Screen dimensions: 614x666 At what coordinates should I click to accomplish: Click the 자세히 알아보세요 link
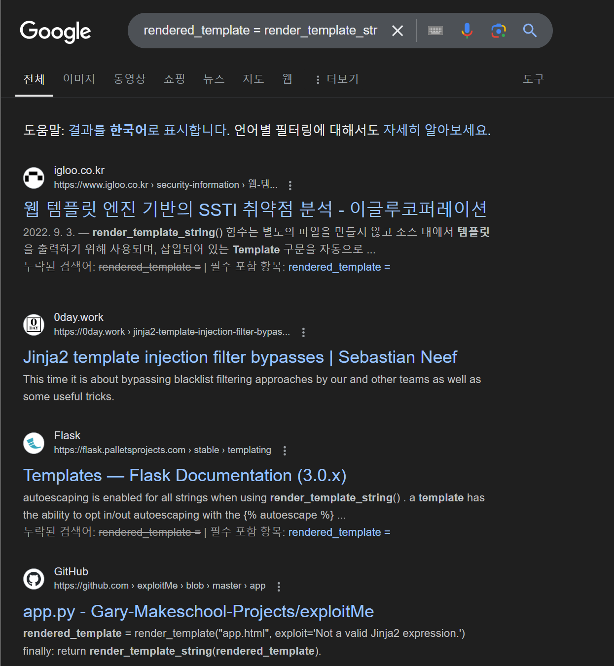coord(435,130)
